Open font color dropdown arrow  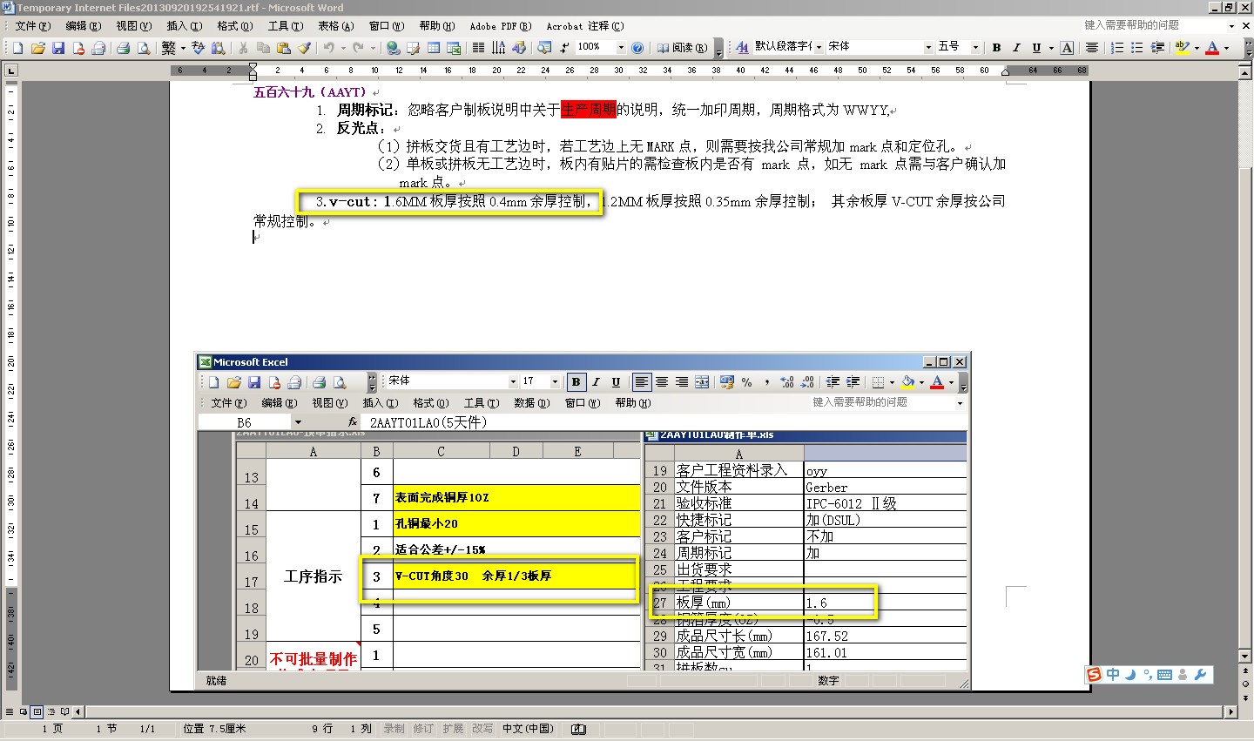click(x=1226, y=48)
